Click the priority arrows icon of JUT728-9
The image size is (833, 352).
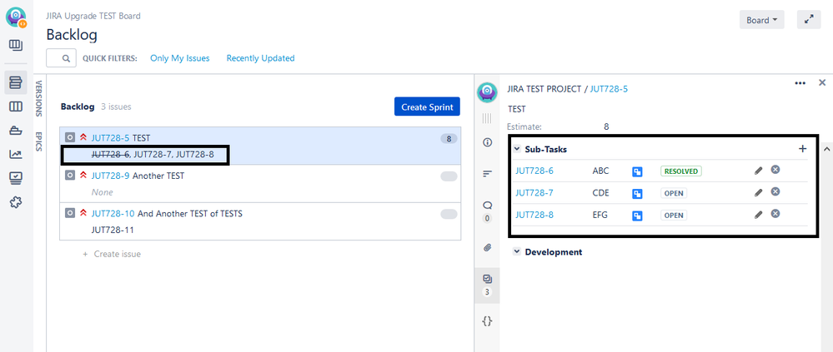83,176
